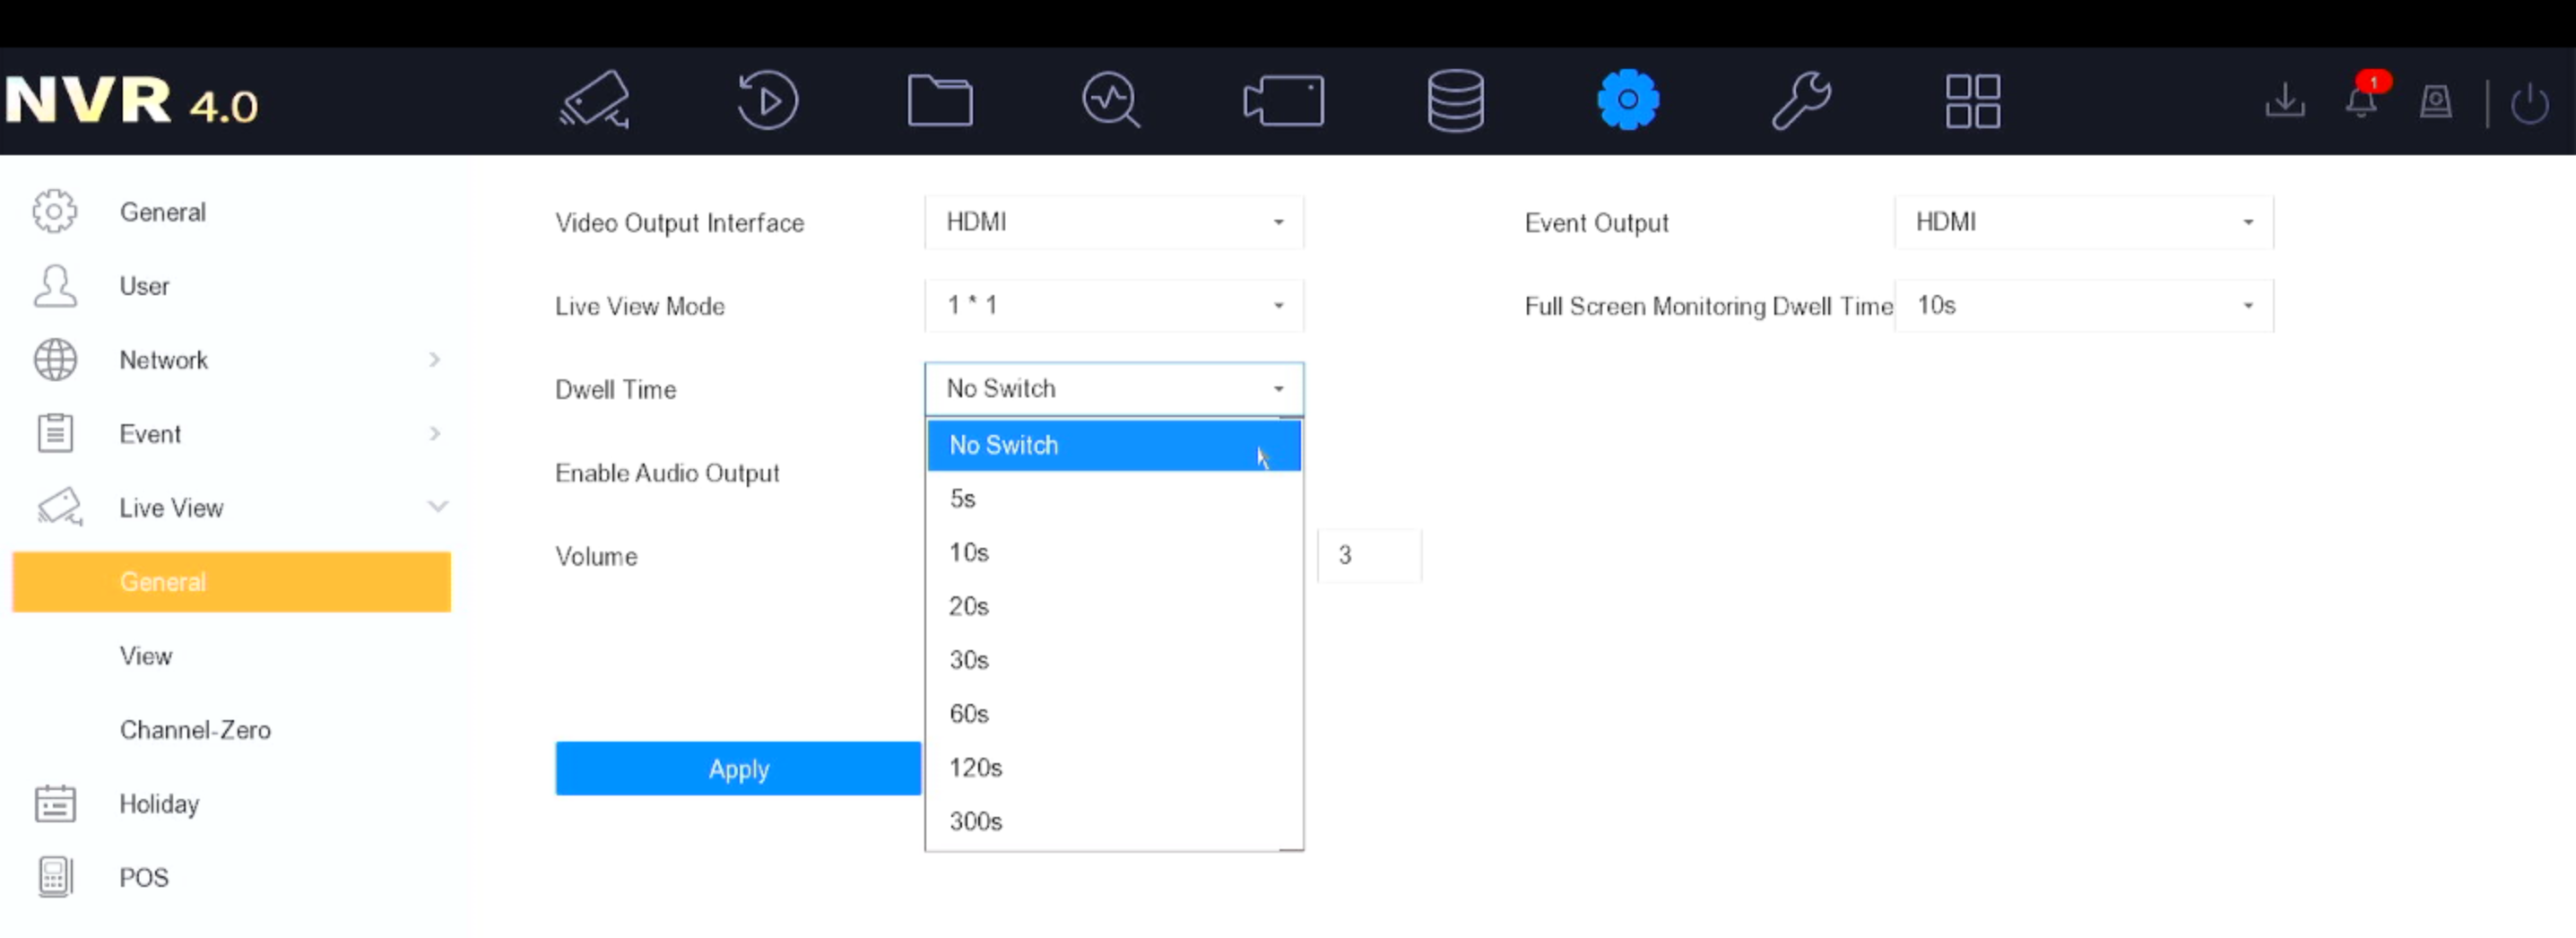
Task: Open the file management folder icon
Action: 939,100
